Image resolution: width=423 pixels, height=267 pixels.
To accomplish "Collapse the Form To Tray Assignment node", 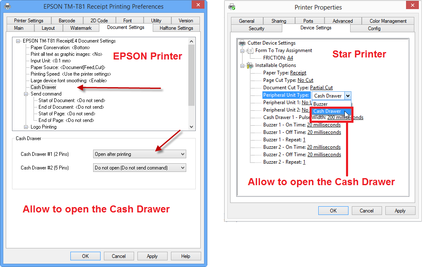I will pos(242,51).
